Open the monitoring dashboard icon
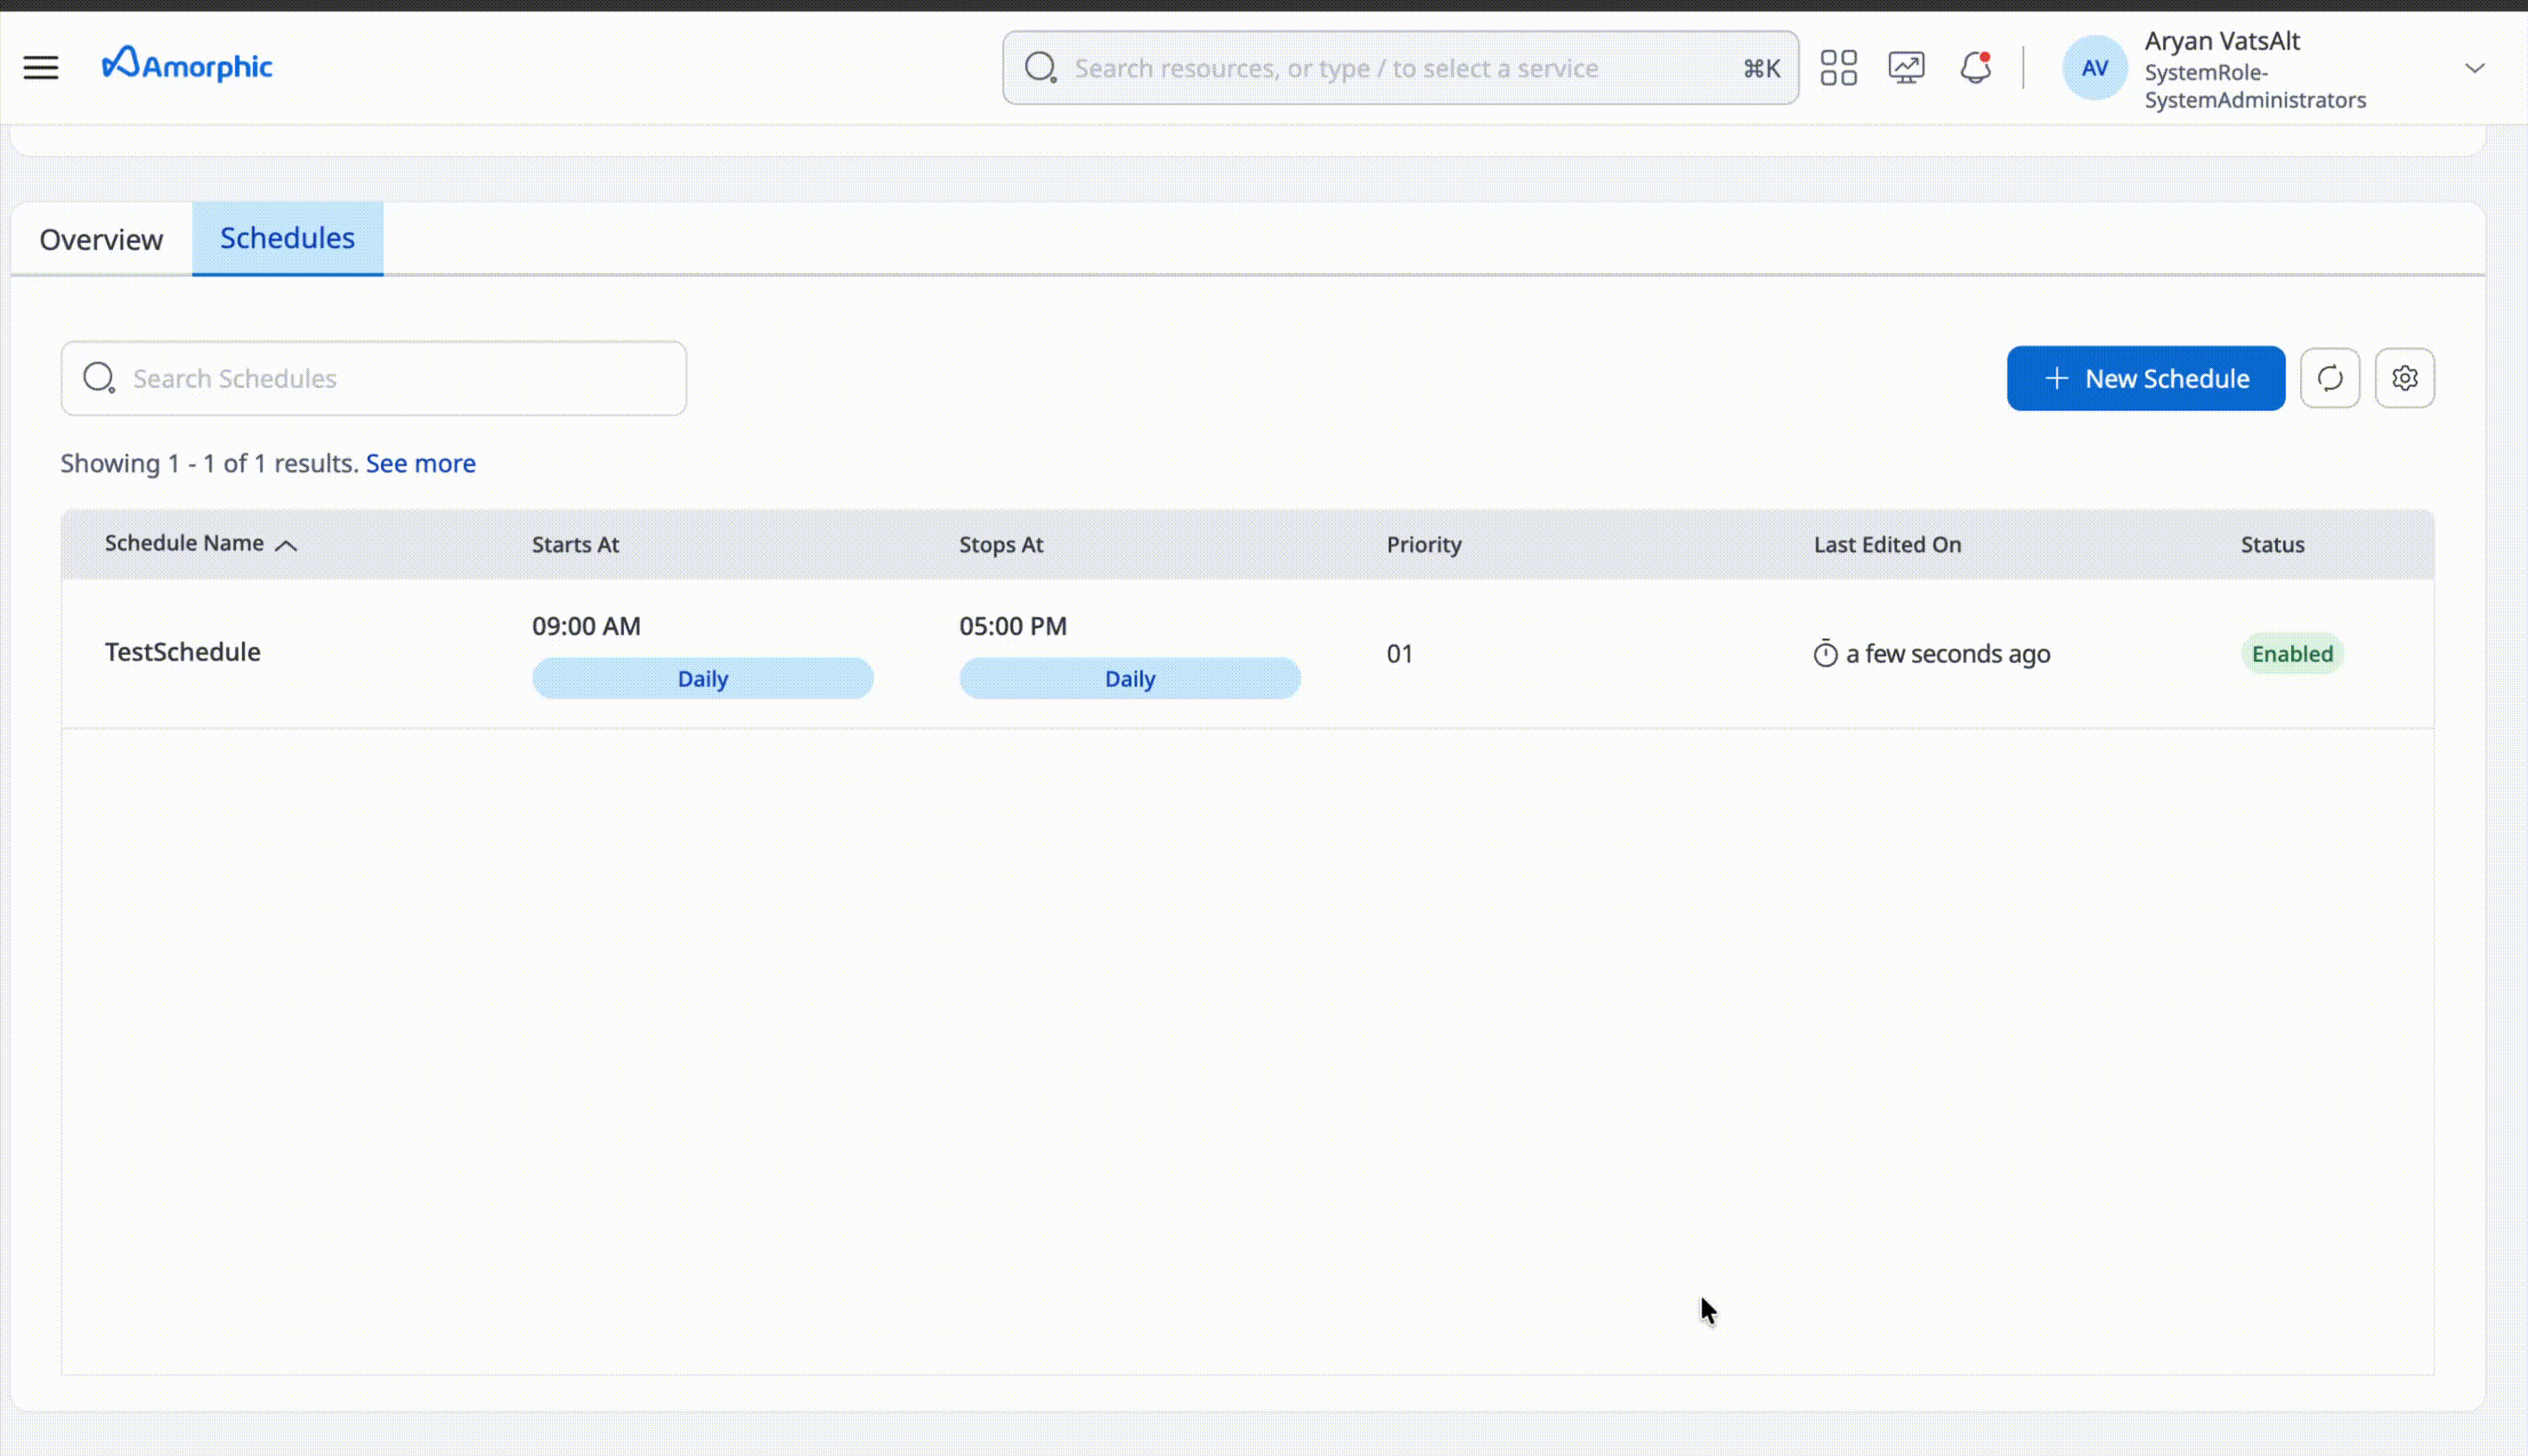2528x1456 pixels. pyautogui.click(x=1906, y=68)
